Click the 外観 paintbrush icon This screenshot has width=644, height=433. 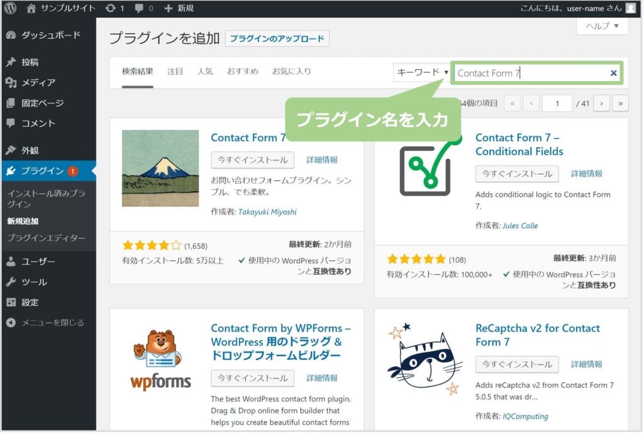[x=11, y=150]
